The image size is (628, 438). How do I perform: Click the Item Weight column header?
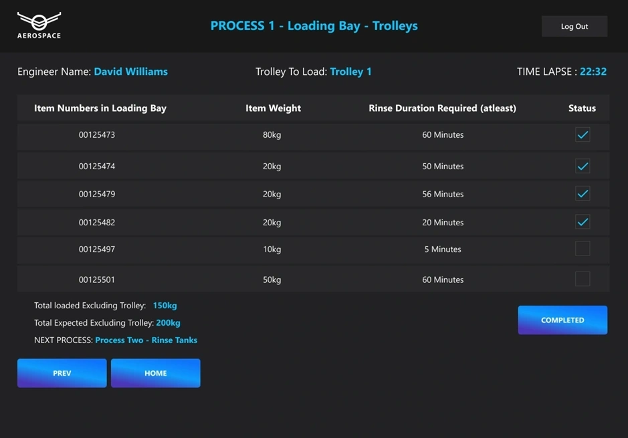click(x=273, y=108)
